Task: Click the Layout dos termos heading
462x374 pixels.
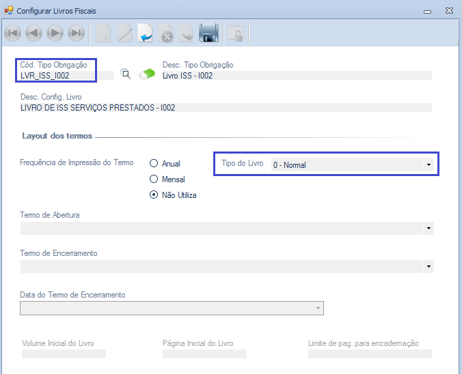Action: click(x=57, y=136)
